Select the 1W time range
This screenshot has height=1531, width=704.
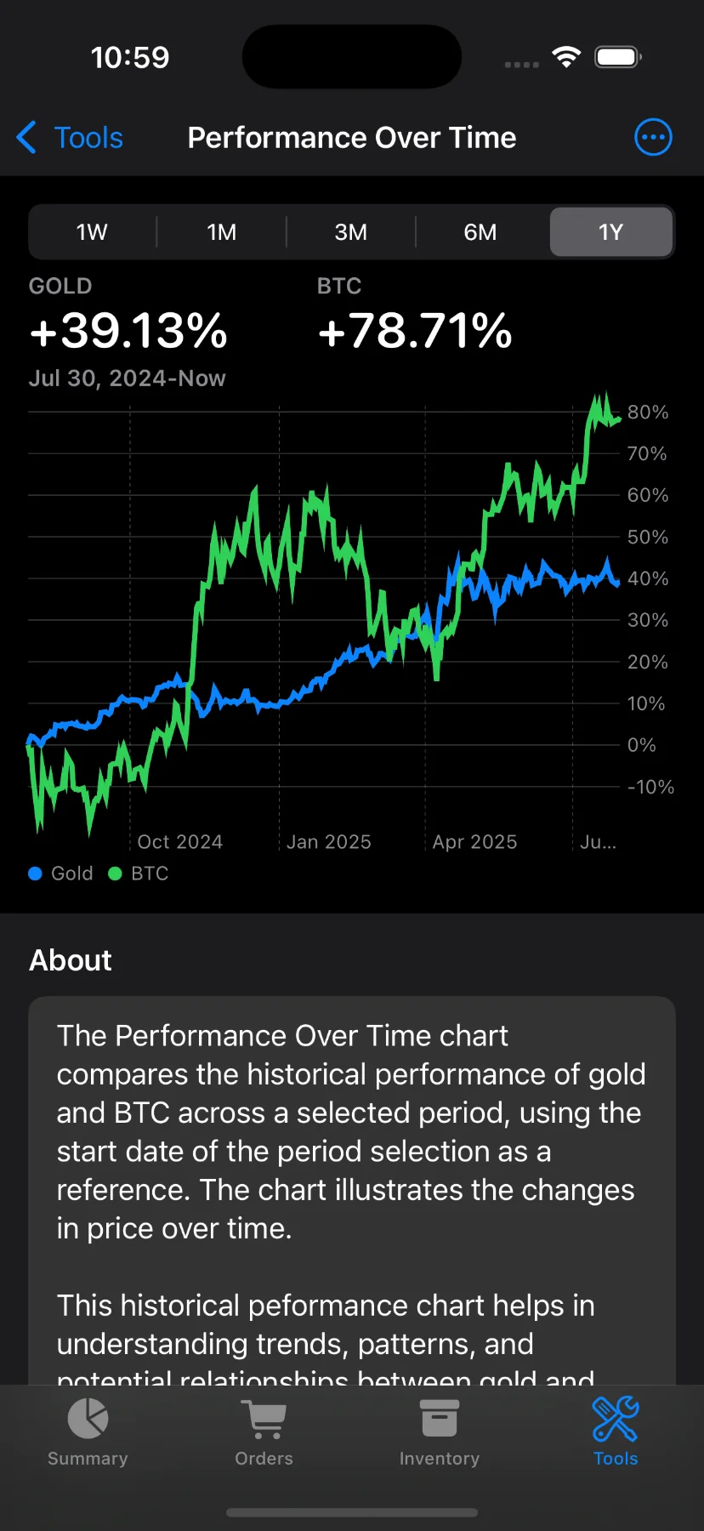click(x=92, y=232)
